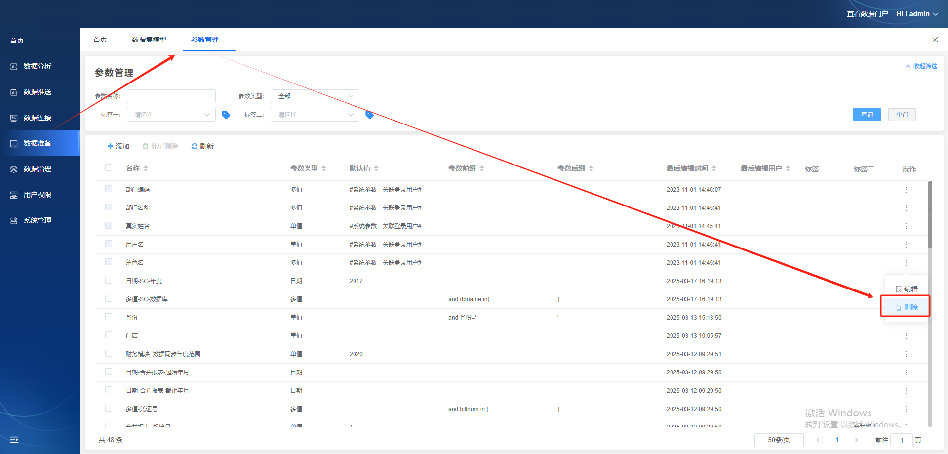Check the box for 多值-凭证号
Screen dimensions: 948x454
point(109,408)
